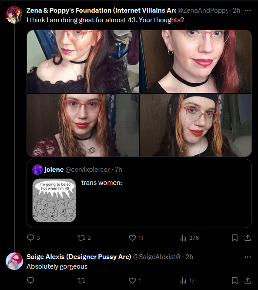258x290 pixels.
Task: Open Zena & Poppy's Foundation profile name
Action: pos(101,10)
